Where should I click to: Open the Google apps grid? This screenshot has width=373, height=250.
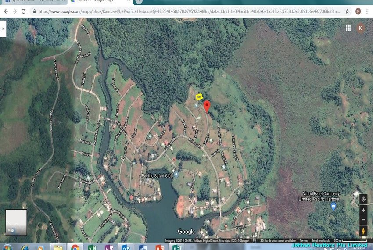(348, 29)
